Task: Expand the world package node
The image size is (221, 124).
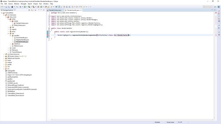Action: pos(8,48)
